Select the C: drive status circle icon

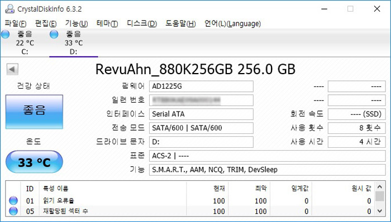[x=5, y=34]
